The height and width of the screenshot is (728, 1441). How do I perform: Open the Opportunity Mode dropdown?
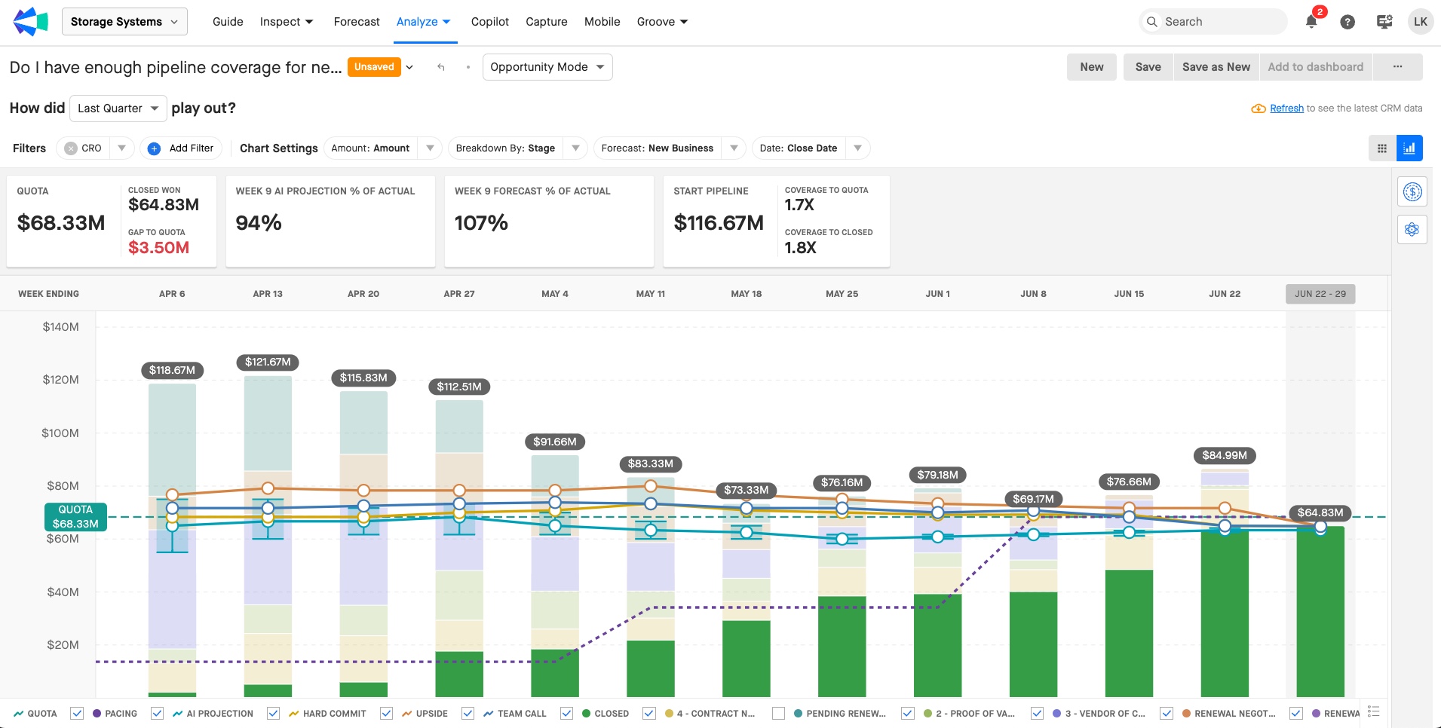(547, 67)
